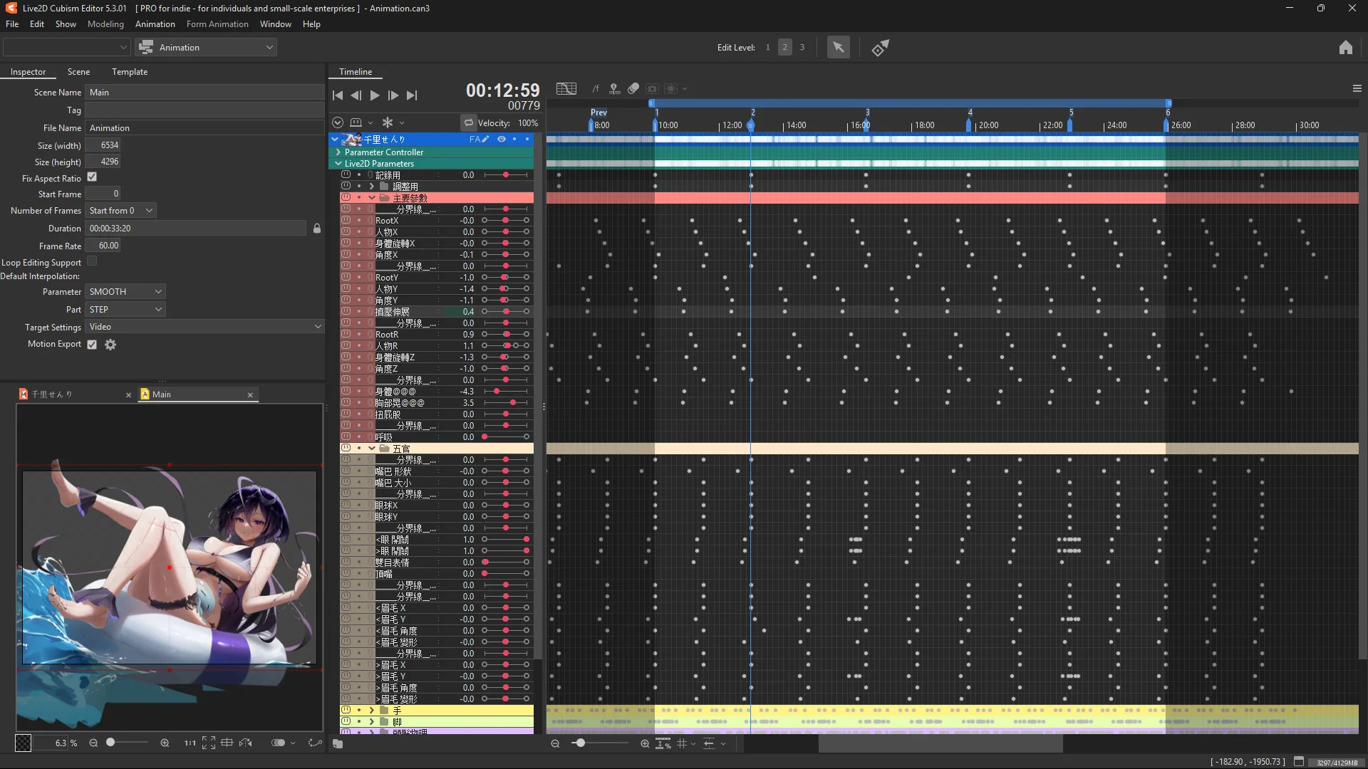Open the Window menu
This screenshot has width=1368, height=769.
[x=276, y=24]
